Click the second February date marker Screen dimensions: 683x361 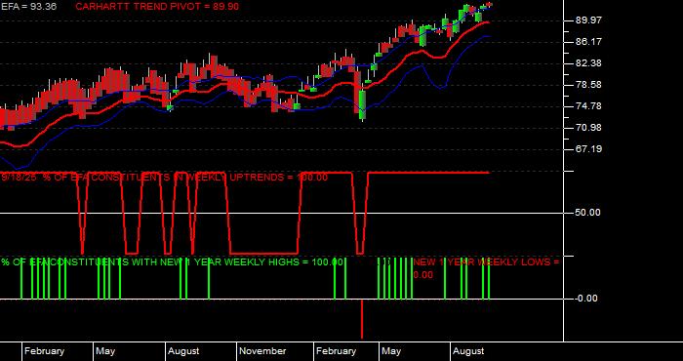(x=336, y=351)
